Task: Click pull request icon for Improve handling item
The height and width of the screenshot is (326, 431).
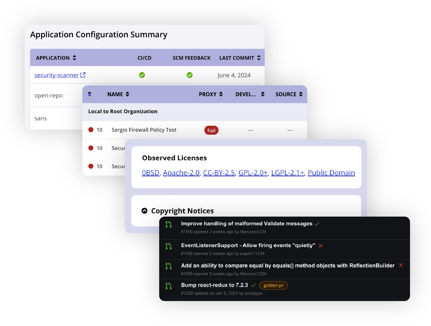Action: point(168,224)
